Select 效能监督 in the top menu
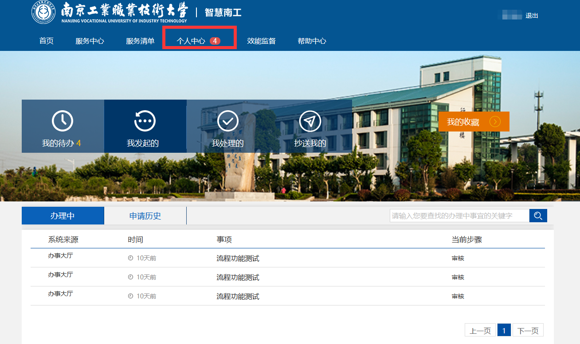The height and width of the screenshot is (344, 580). (261, 41)
